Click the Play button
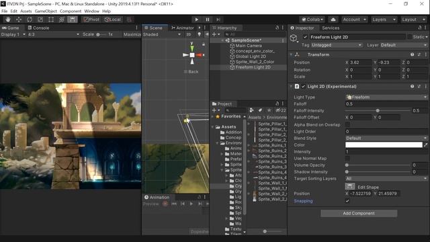Viewport: 430px width, 242px height. pyautogui.click(x=197, y=19)
